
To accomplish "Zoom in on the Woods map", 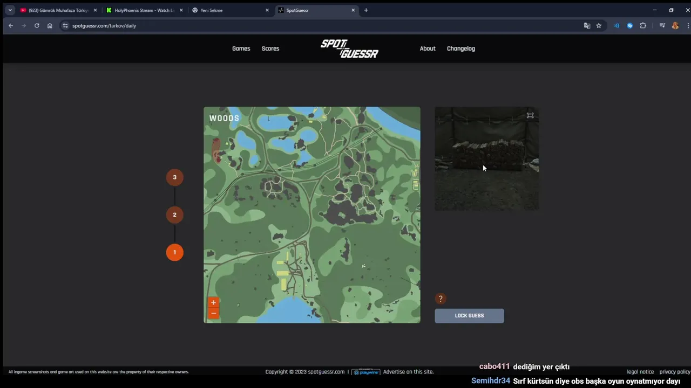I will click(x=213, y=303).
